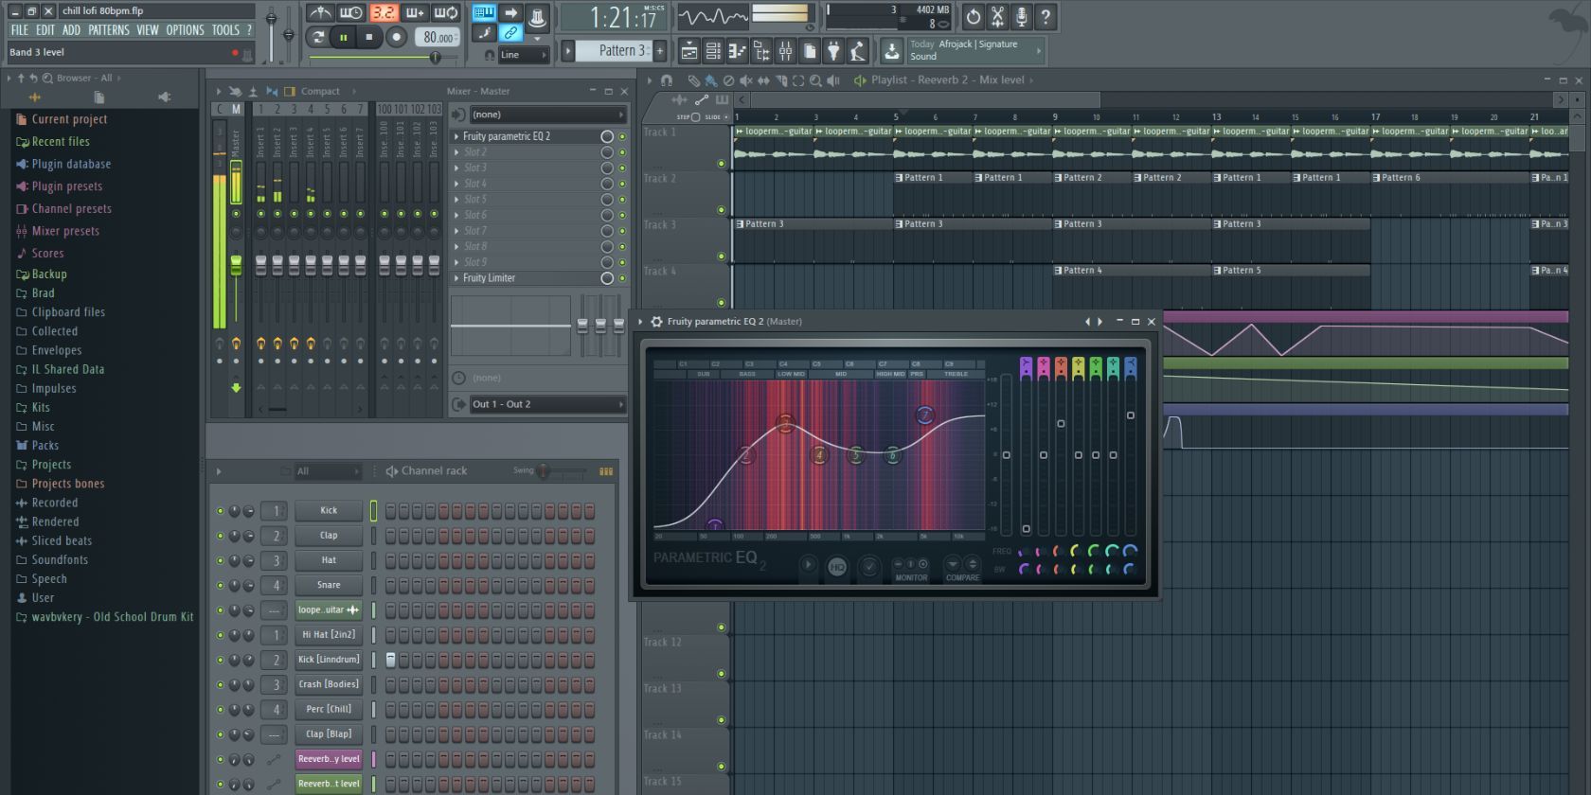Mute Track 1 in the Playlist
This screenshot has height=795, width=1591.
pos(721,164)
